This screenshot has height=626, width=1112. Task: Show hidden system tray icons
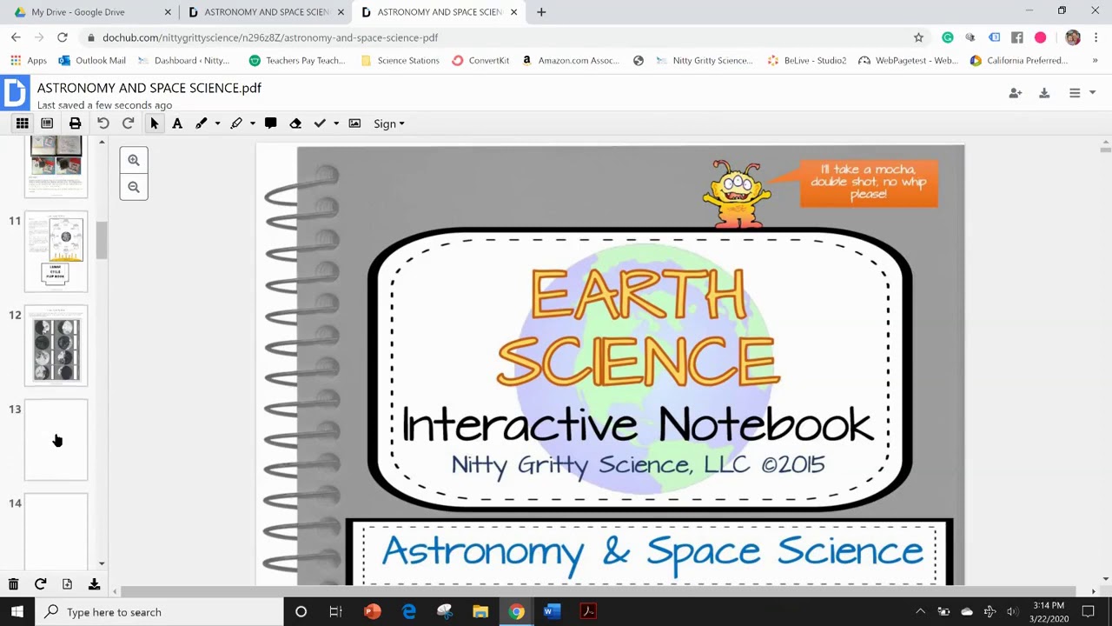pyautogui.click(x=921, y=612)
